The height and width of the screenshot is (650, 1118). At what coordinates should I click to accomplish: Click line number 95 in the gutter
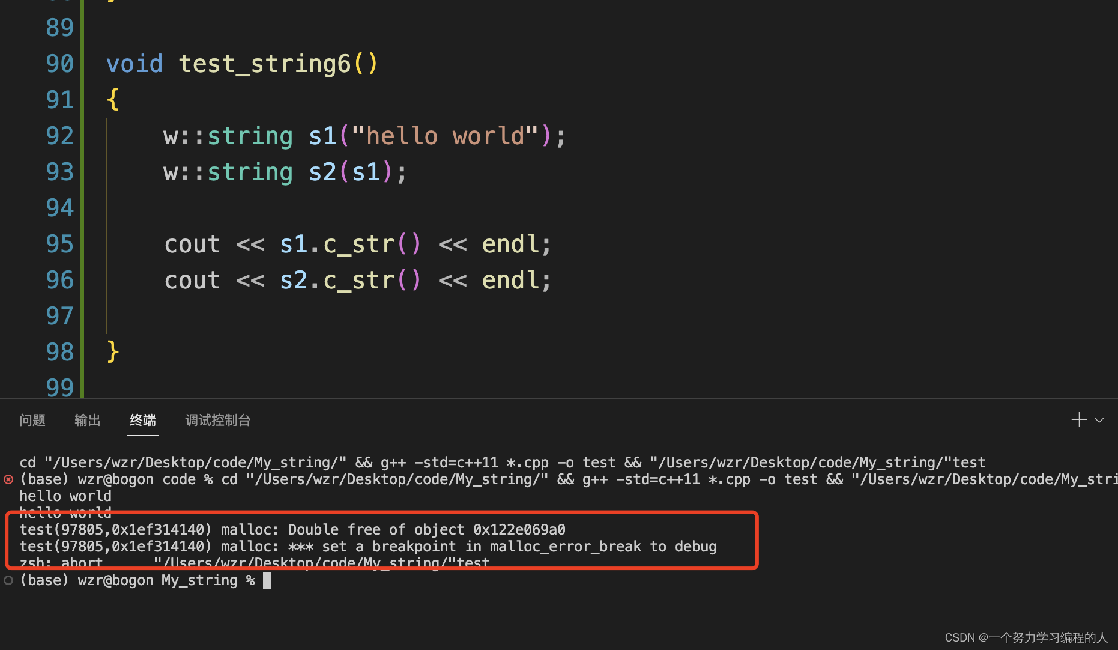point(59,244)
